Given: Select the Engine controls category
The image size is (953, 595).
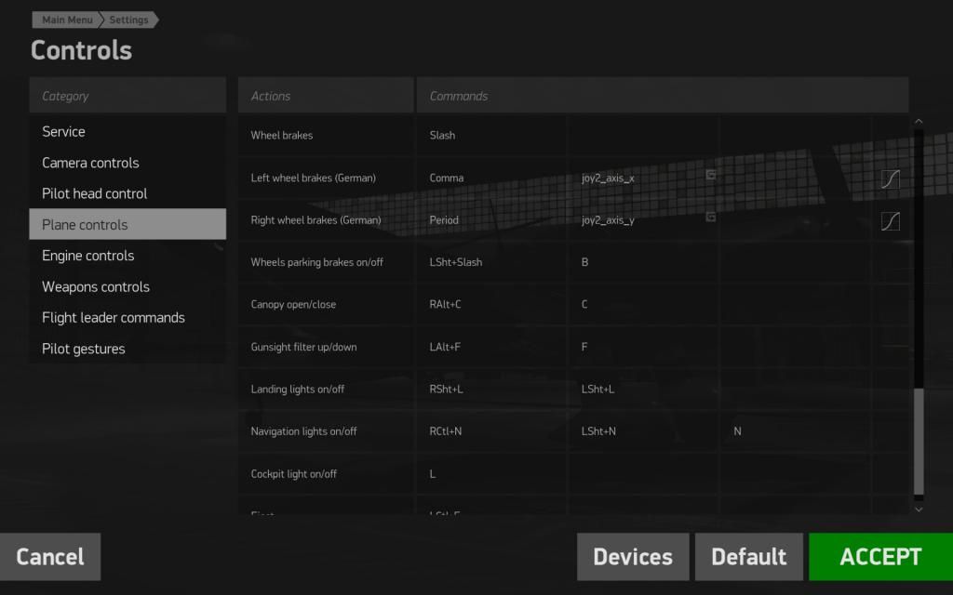Looking at the screenshot, I should (87, 255).
